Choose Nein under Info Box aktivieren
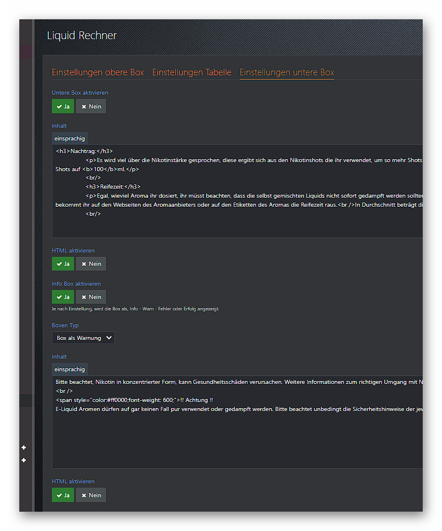 [91, 297]
